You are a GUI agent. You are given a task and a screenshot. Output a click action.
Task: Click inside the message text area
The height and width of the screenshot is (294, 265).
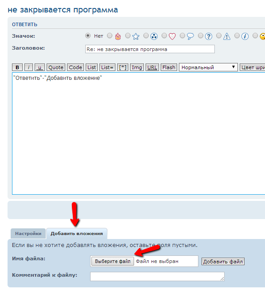click(138, 133)
